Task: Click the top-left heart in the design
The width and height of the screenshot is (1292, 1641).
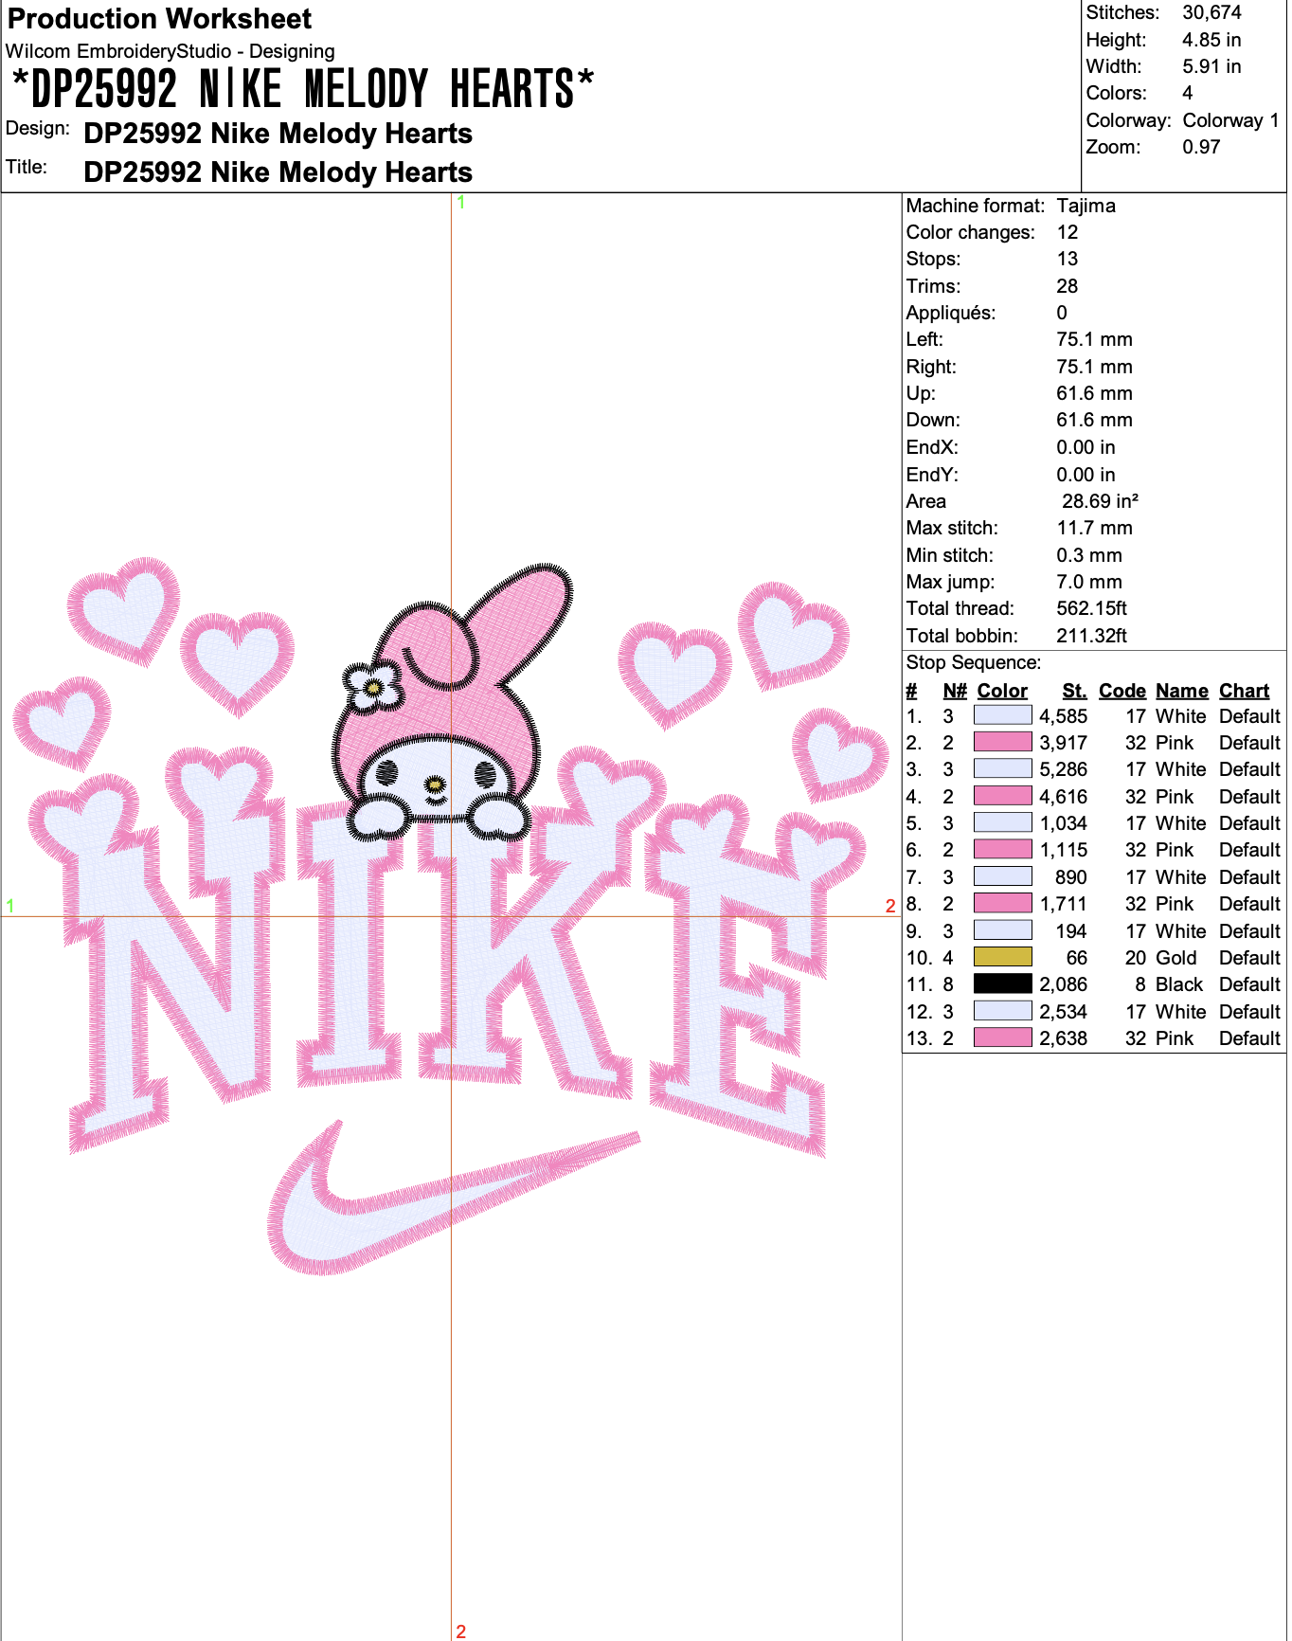Action: pyautogui.click(x=124, y=608)
